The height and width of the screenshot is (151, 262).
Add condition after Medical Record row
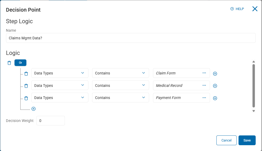tap(215, 86)
